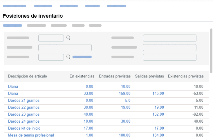213x138 pixels.
Task: Click the 1.00 en existencias value for Mesa de tennis
Action: [x=89, y=135]
